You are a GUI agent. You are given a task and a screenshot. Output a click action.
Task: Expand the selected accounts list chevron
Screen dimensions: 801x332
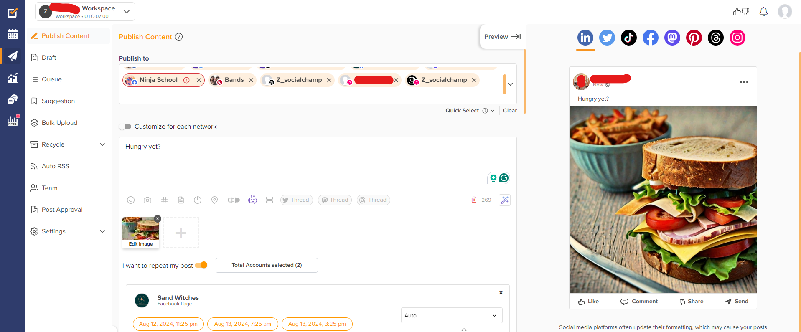pyautogui.click(x=510, y=84)
